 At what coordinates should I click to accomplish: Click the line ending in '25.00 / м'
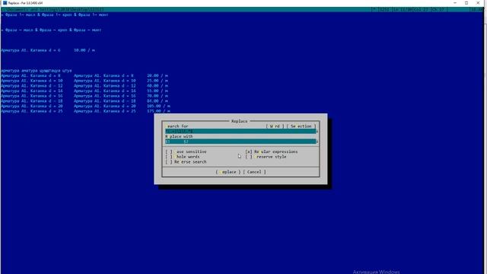(84, 81)
